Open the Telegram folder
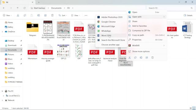196x110 pixels. point(32,29)
